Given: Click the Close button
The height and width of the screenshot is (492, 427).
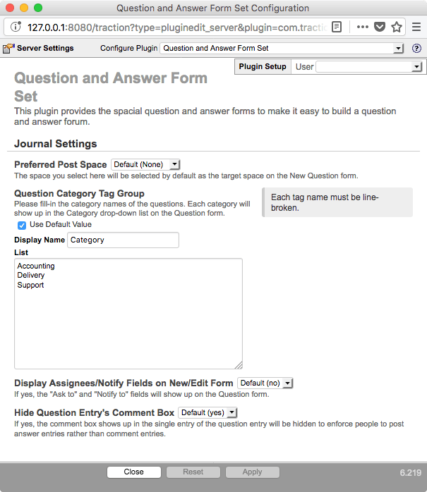Looking at the screenshot, I should 133,472.
